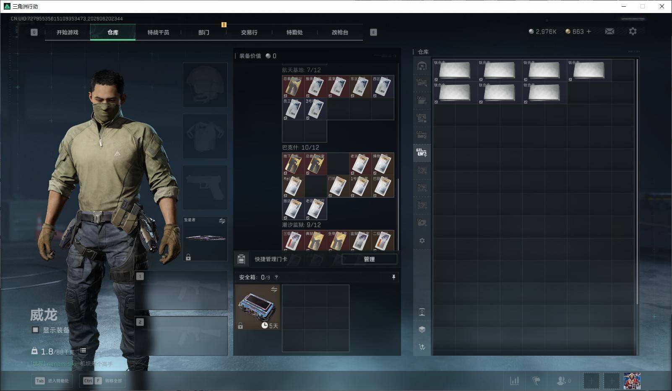The height and width of the screenshot is (391, 672).
Task: Click the first empty team slot plus
Action: [x=591, y=381]
